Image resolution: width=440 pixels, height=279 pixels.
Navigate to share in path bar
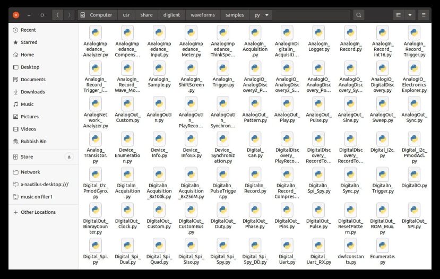coord(146,15)
